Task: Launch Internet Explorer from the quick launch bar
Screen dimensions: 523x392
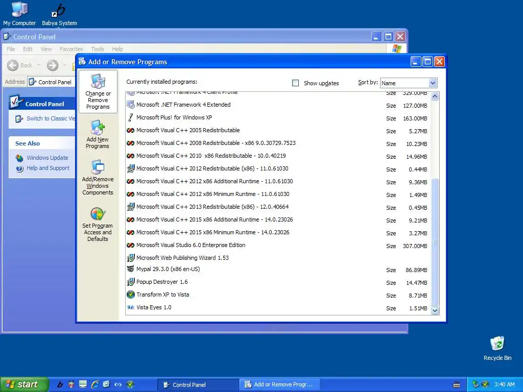Action: [95, 384]
